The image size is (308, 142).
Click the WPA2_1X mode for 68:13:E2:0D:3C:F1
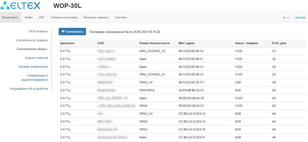click(146, 82)
